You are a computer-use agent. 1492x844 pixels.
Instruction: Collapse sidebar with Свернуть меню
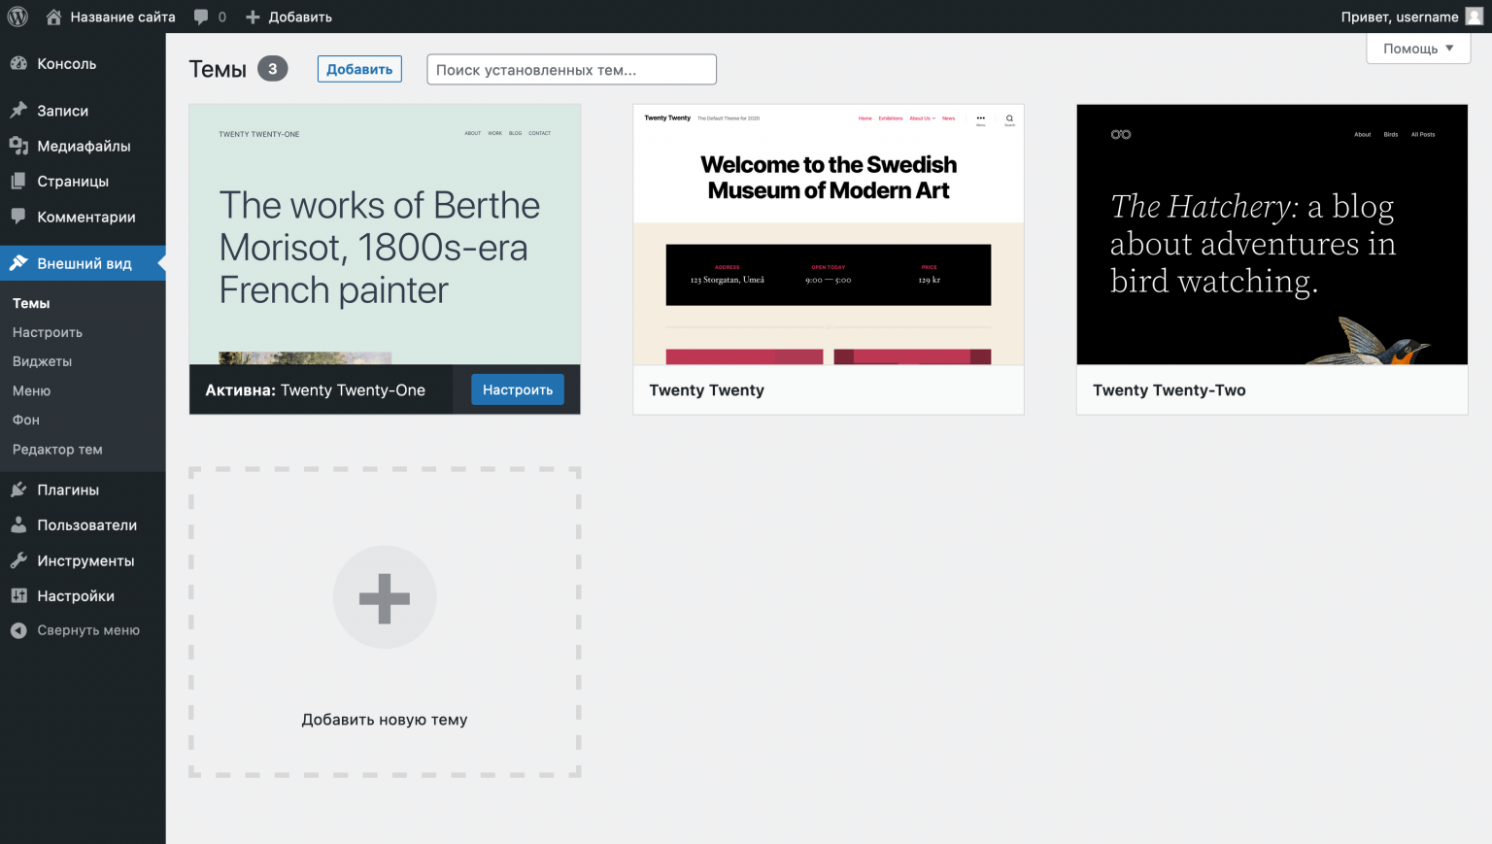[x=87, y=630]
